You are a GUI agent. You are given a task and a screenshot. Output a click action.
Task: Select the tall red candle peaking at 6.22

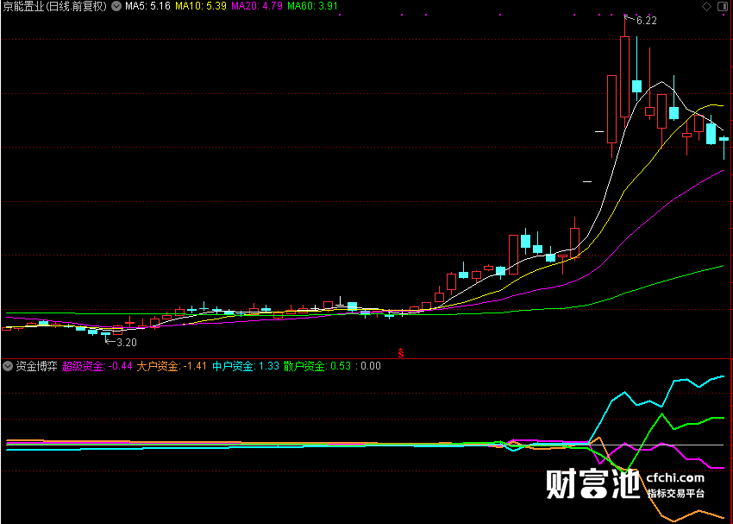624,75
